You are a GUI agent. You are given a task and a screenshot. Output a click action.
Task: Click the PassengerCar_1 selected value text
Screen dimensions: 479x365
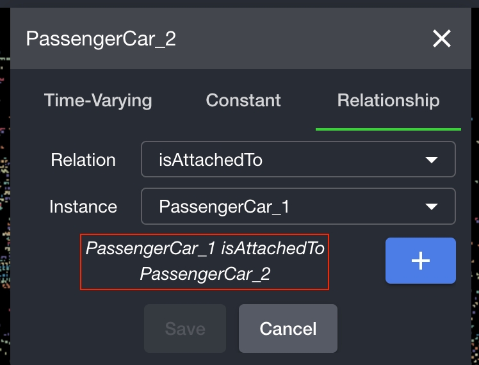coord(224,207)
